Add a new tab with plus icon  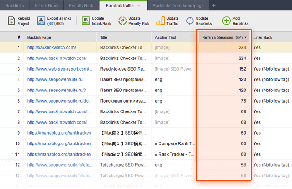pos(214,6)
